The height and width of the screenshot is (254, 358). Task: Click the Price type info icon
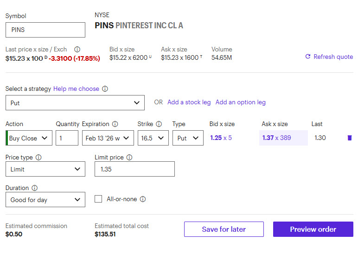[x=38, y=158]
